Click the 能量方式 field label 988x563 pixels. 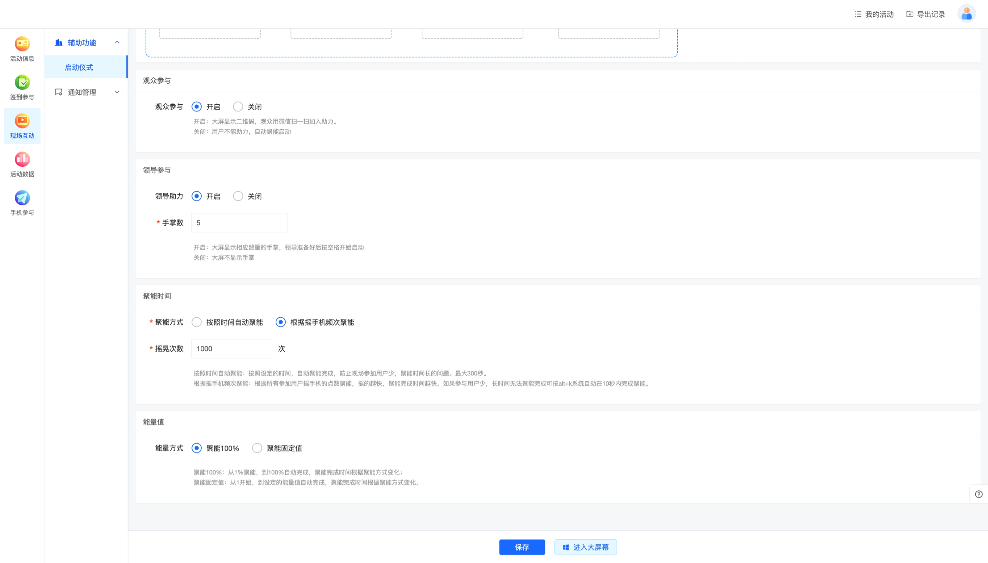[x=169, y=448]
